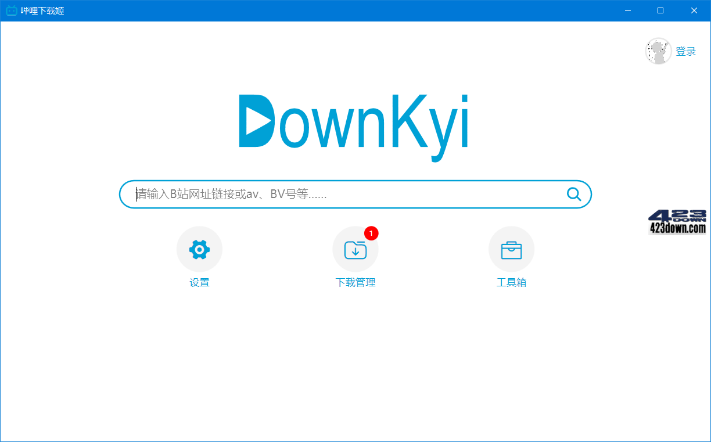The width and height of the screenshot is (711, 442).
Task: Click the search bar placeholder text
Action: [229, 194]
